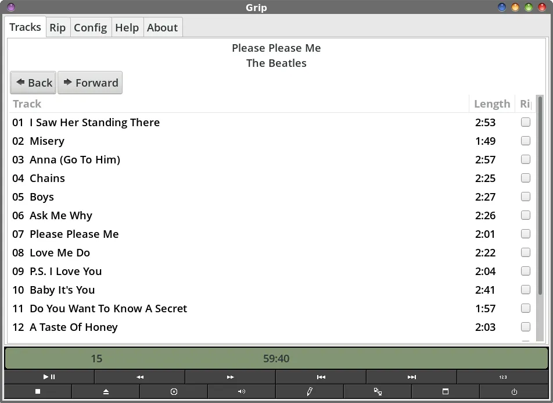553x403 pixels.
Task: Click the disc scan icon
Action: tap(174, 391)
